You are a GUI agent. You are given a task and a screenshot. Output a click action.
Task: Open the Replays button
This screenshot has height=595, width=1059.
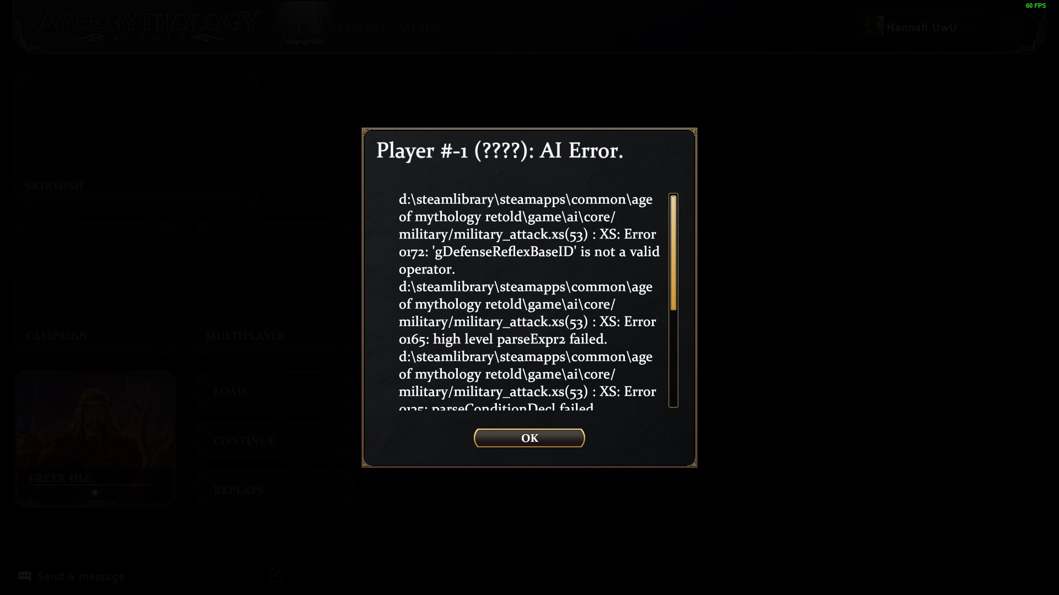pos(274,490)
